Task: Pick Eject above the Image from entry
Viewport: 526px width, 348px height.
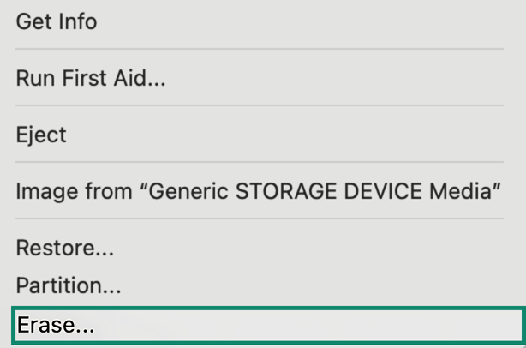Action: click(41, 135)
